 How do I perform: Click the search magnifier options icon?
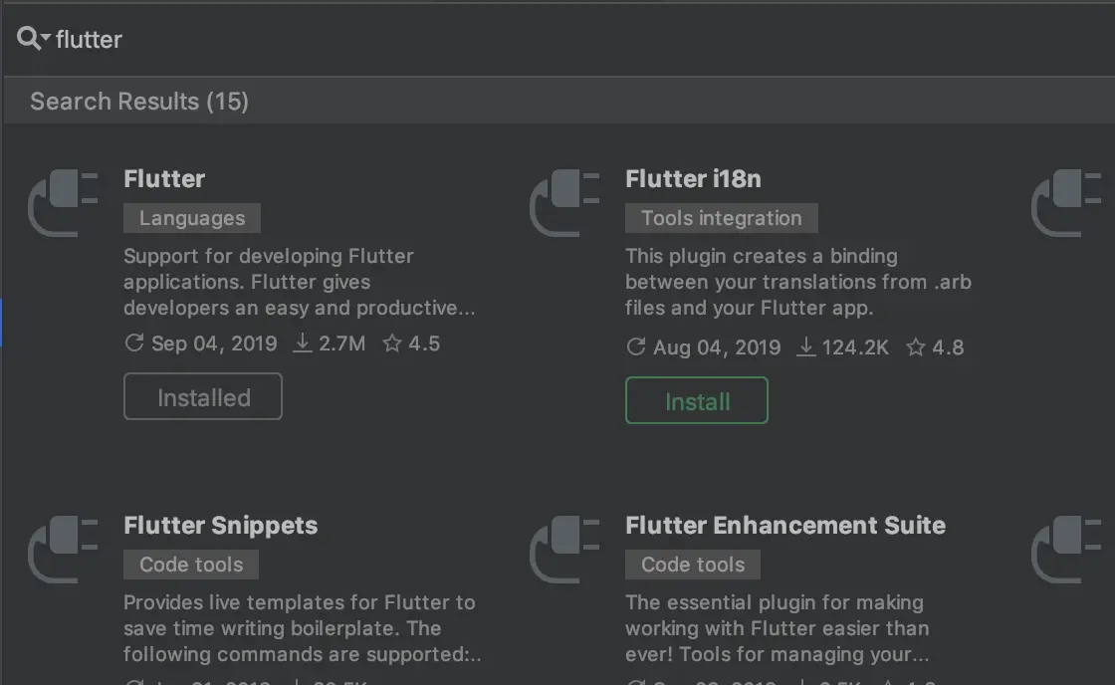pos(32,39)
